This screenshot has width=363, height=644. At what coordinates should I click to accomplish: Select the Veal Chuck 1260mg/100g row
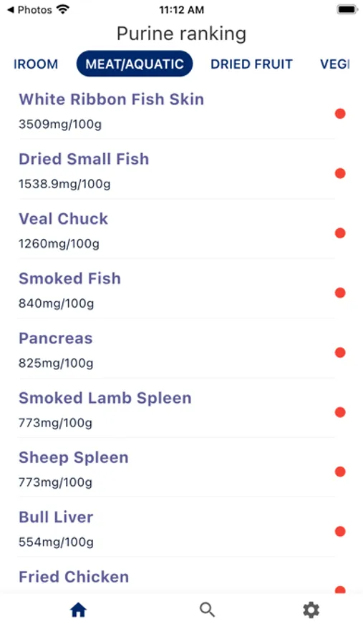181,230
